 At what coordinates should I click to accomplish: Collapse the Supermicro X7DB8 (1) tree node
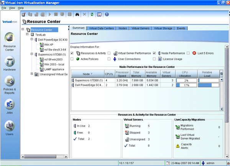click(32, 54)
